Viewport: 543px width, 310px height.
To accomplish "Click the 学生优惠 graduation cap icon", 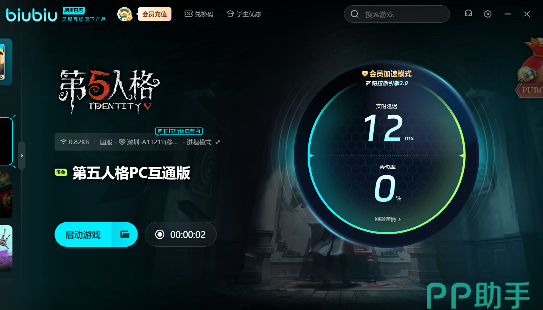I will 230,14.
